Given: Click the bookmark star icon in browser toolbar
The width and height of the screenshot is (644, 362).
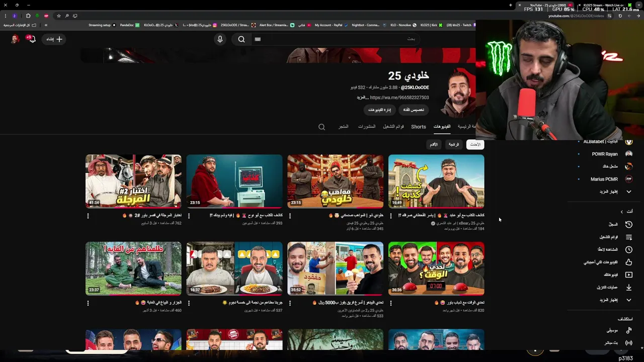Looking at the screenshot, I should (58, 16).
